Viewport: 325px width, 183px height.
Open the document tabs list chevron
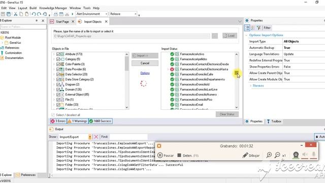[x=240, y=21]
